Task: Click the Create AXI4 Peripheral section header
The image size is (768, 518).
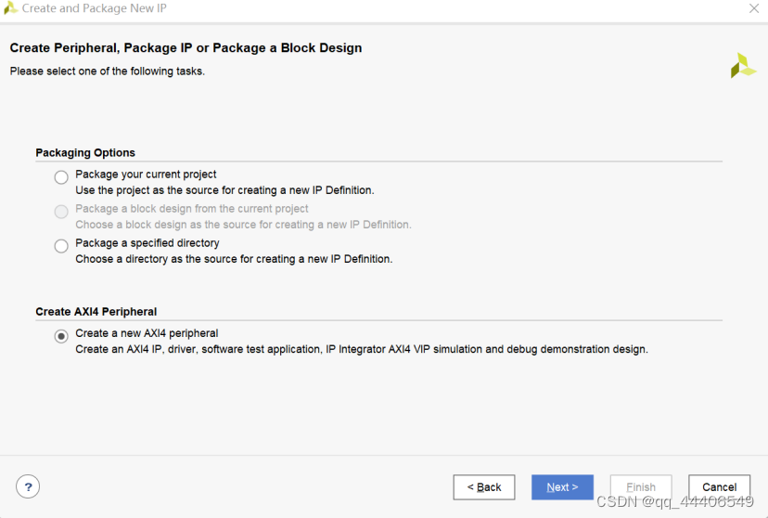Action: point(96,312)
